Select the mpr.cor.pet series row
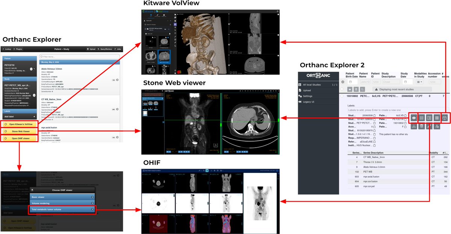Viewport: 451px width, 234px height. point(398,186)
